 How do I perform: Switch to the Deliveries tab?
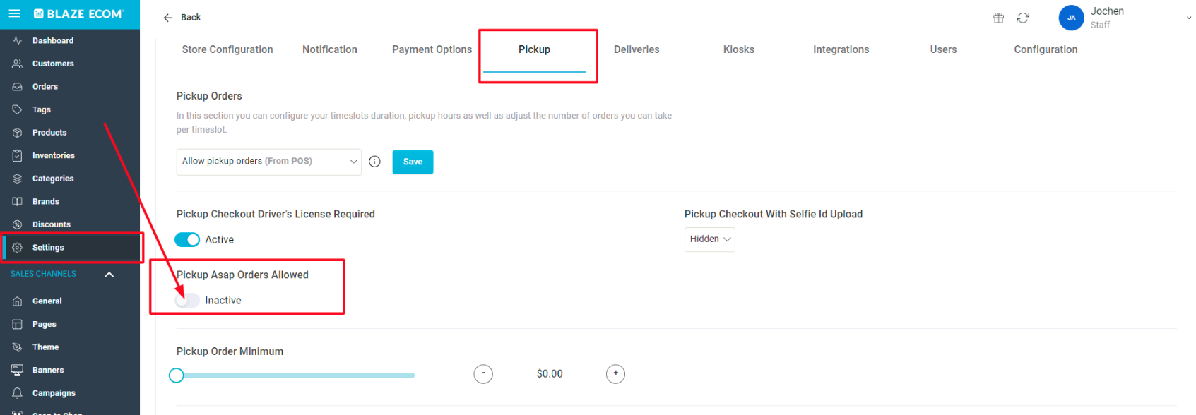coord(637,49)
